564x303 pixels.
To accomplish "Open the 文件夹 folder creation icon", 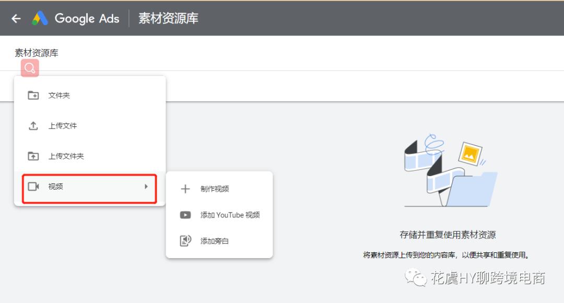I will coord(32,95).
